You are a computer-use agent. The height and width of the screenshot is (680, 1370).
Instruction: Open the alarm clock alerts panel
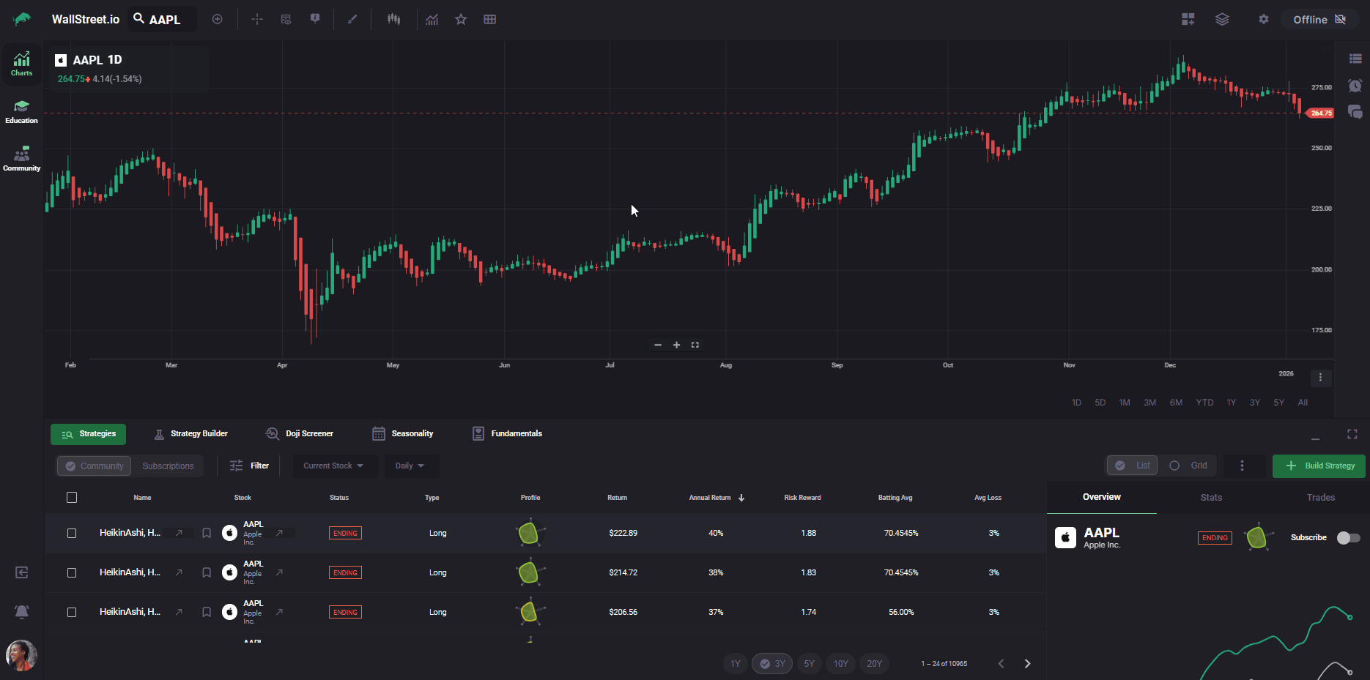1355,86
